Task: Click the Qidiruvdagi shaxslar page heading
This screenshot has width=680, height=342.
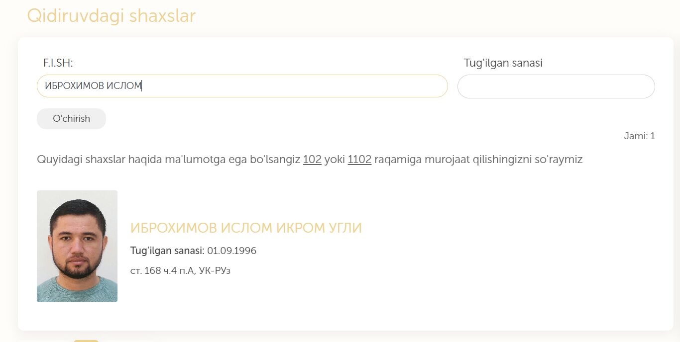Action: click(111, 16)
